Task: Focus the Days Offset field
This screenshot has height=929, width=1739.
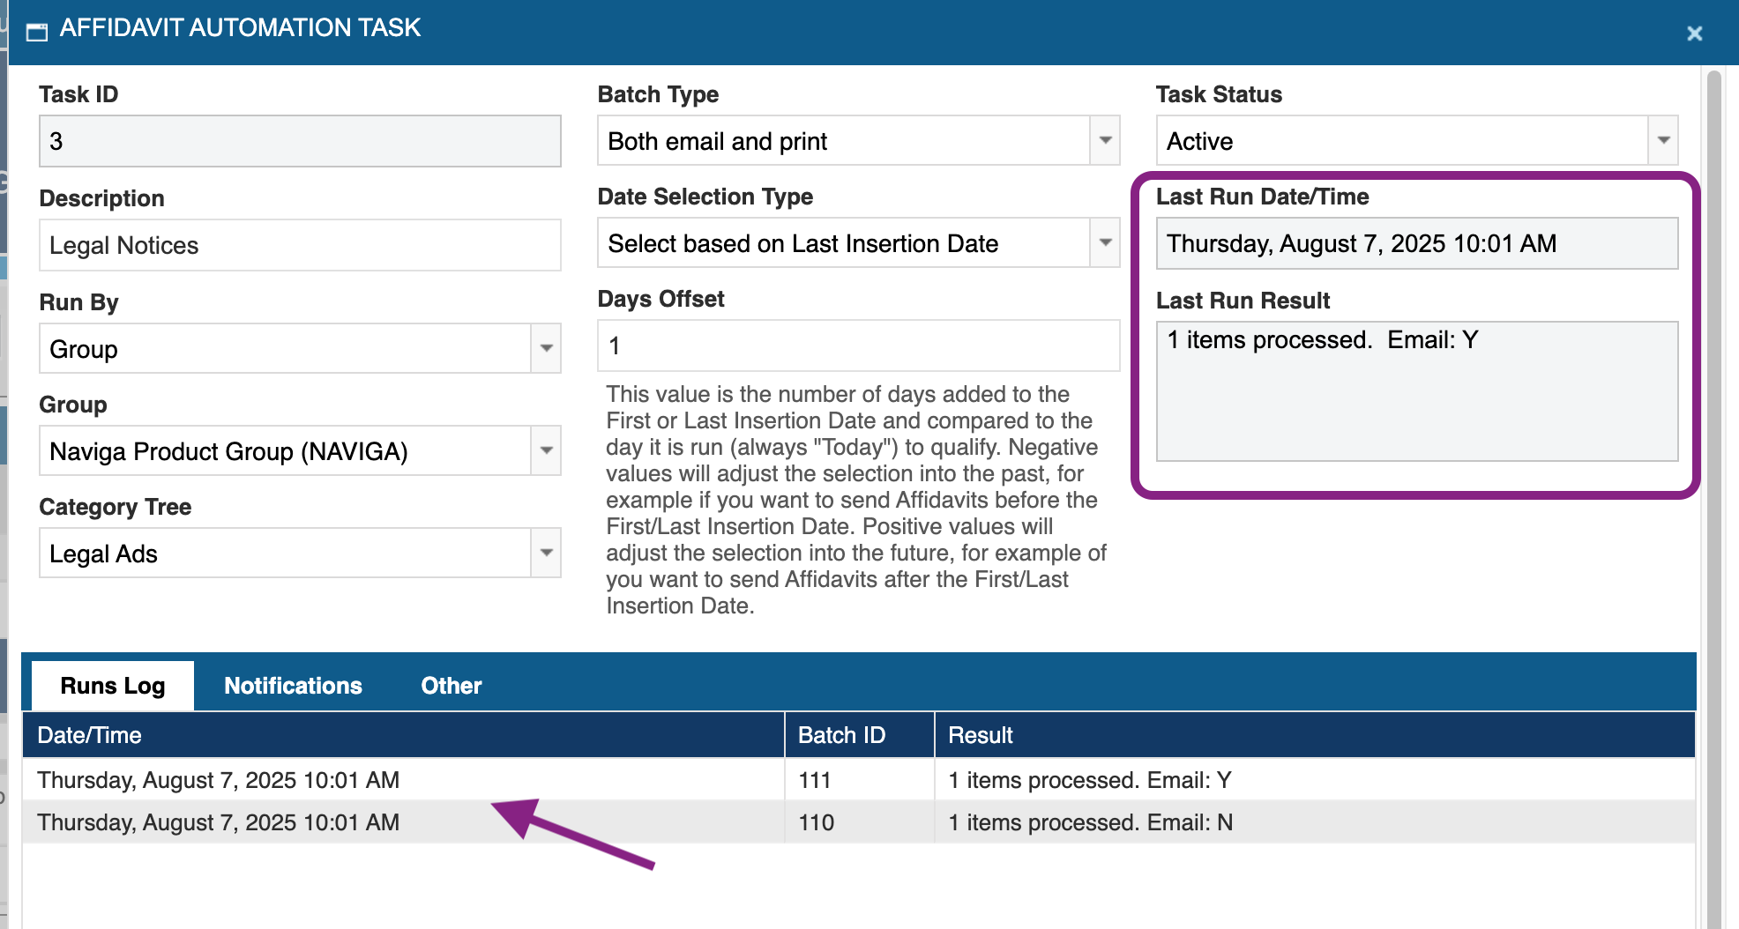Action: [x=857, y=346]
